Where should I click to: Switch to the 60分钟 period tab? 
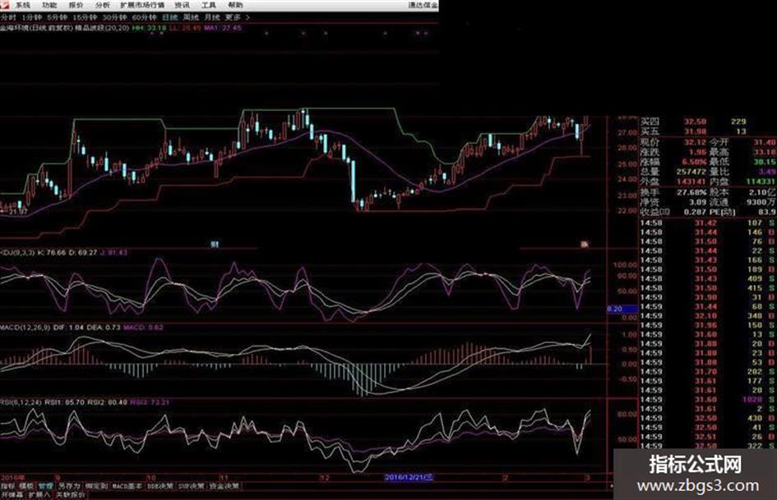(x=144, y=17)
